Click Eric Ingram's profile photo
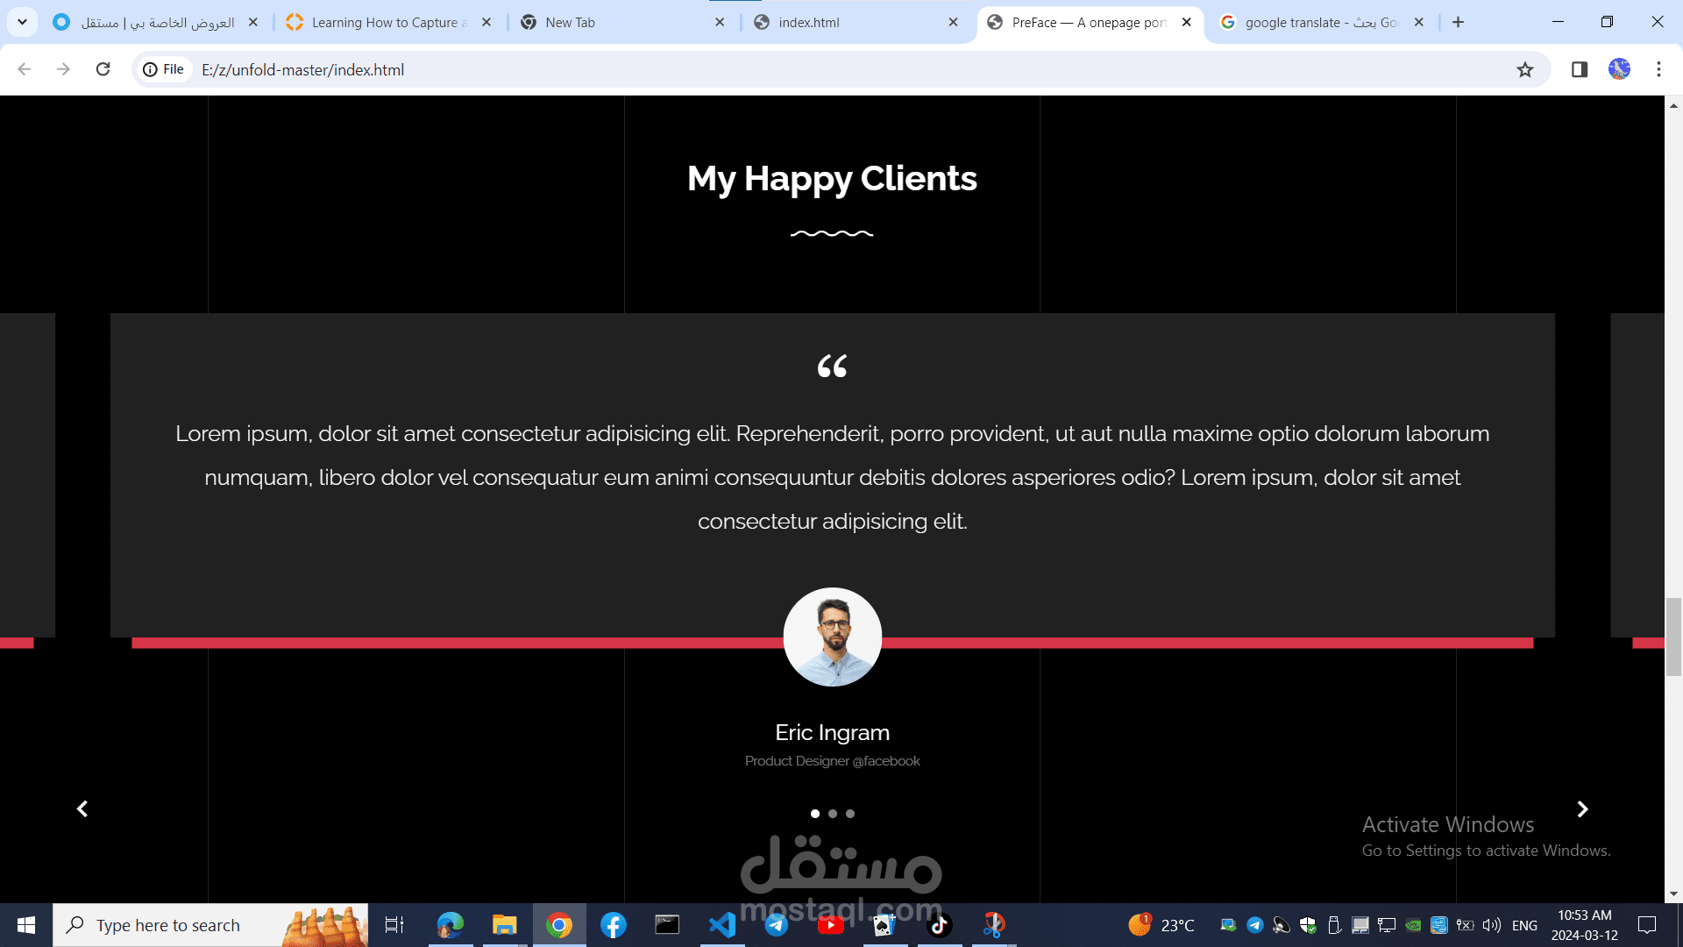The width and height of the screenshot is (1683, 947). coord(832,637)
